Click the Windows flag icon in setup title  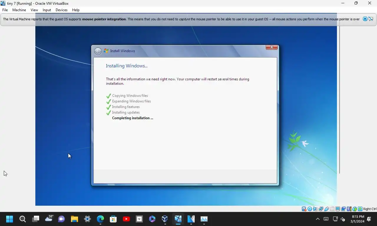coord(106,51)
